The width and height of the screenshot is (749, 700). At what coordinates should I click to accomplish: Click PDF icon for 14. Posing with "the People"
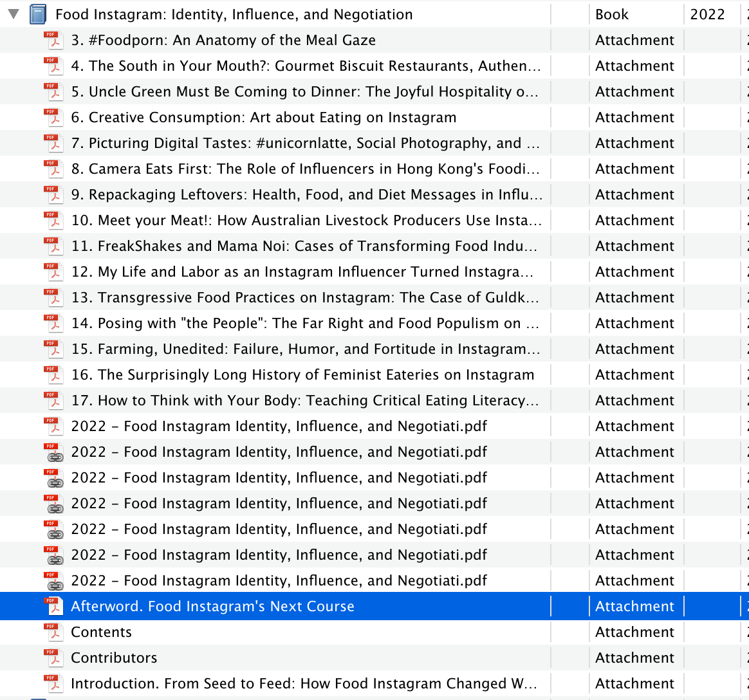(53, 324)
